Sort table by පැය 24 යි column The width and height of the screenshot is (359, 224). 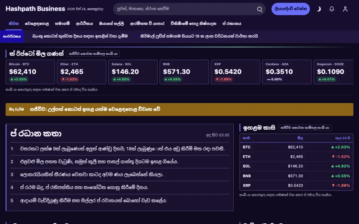coord(342,138)
